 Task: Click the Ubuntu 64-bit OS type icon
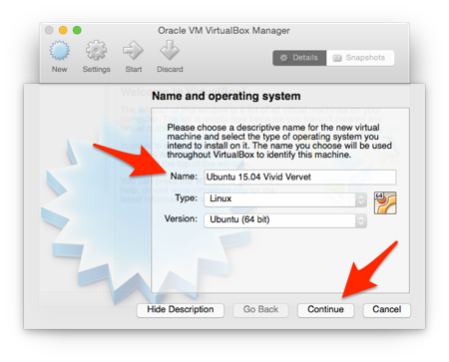pyautogui.click(x=385, y=202)
